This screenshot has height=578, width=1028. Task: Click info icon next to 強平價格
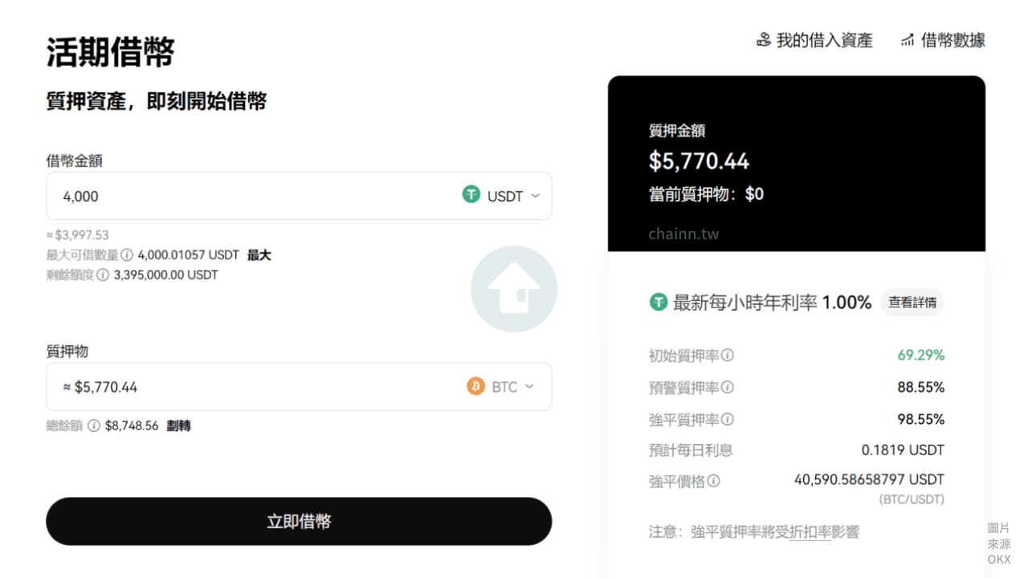713,481
